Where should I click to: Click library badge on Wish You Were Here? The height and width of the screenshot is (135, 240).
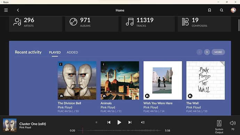[147, 96]
